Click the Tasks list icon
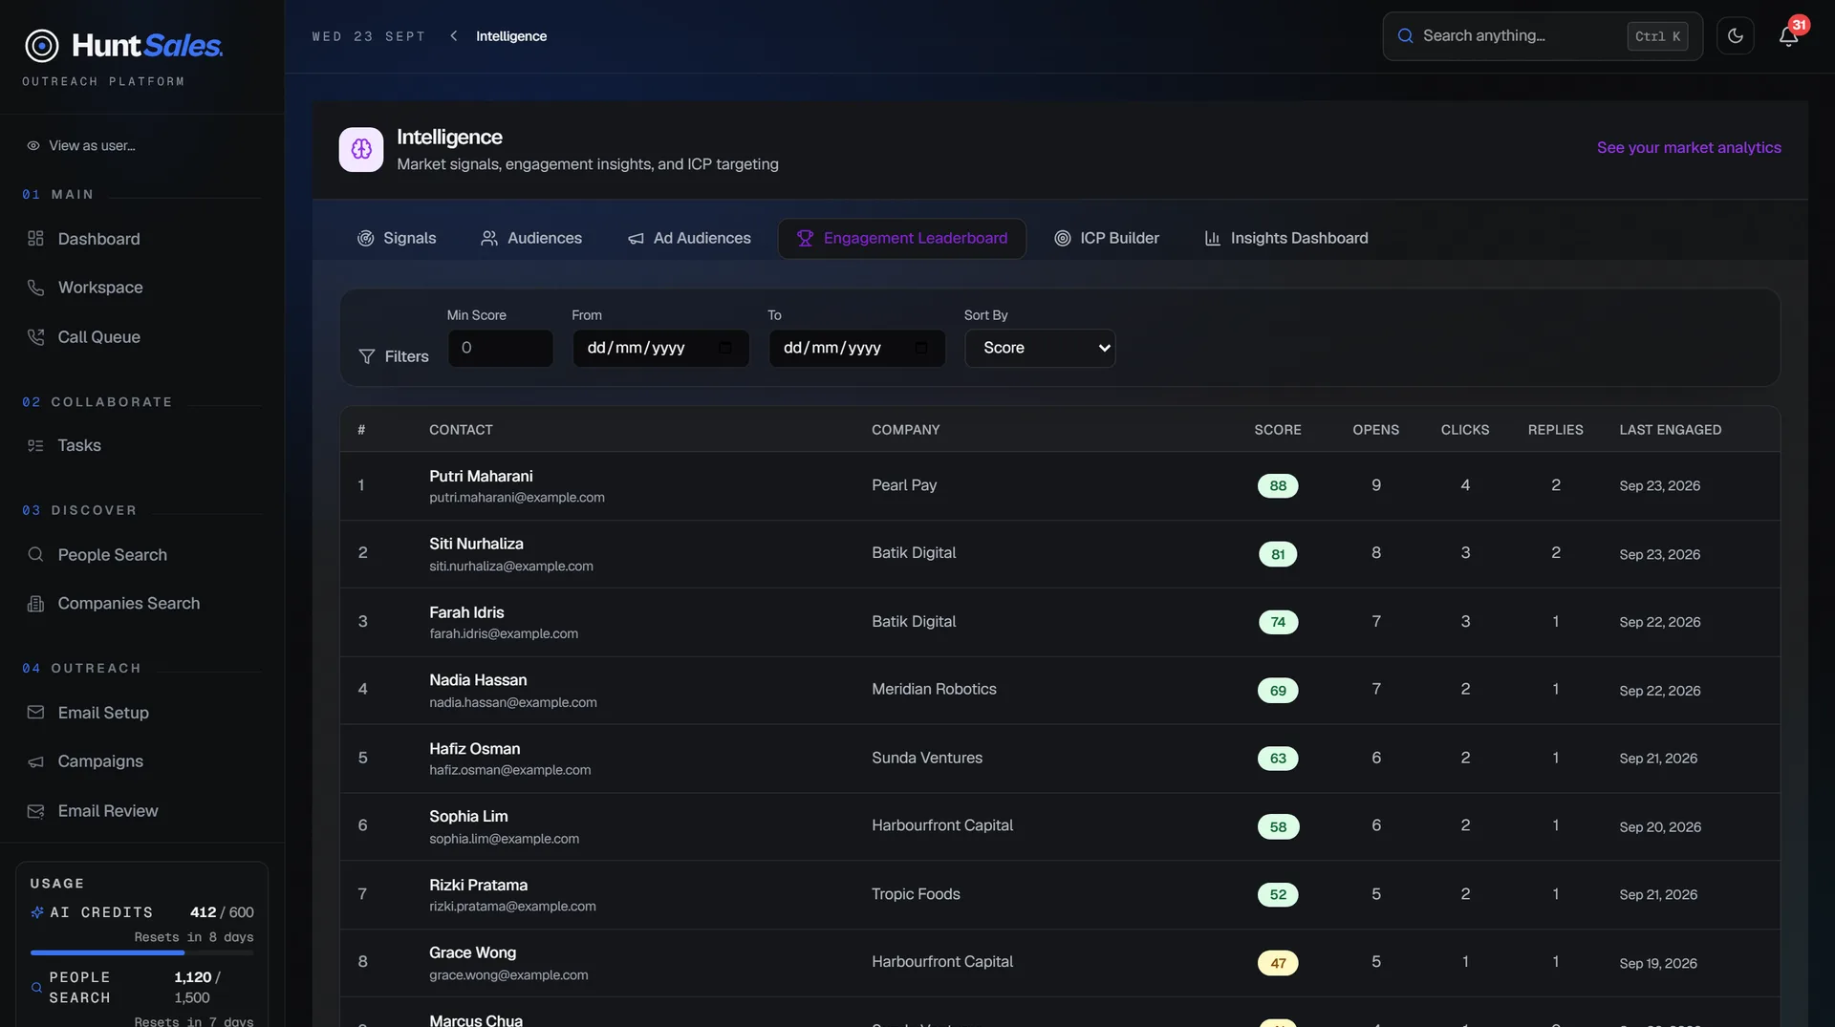The width and height of the screenshot is (1835, 1027). 35,445
